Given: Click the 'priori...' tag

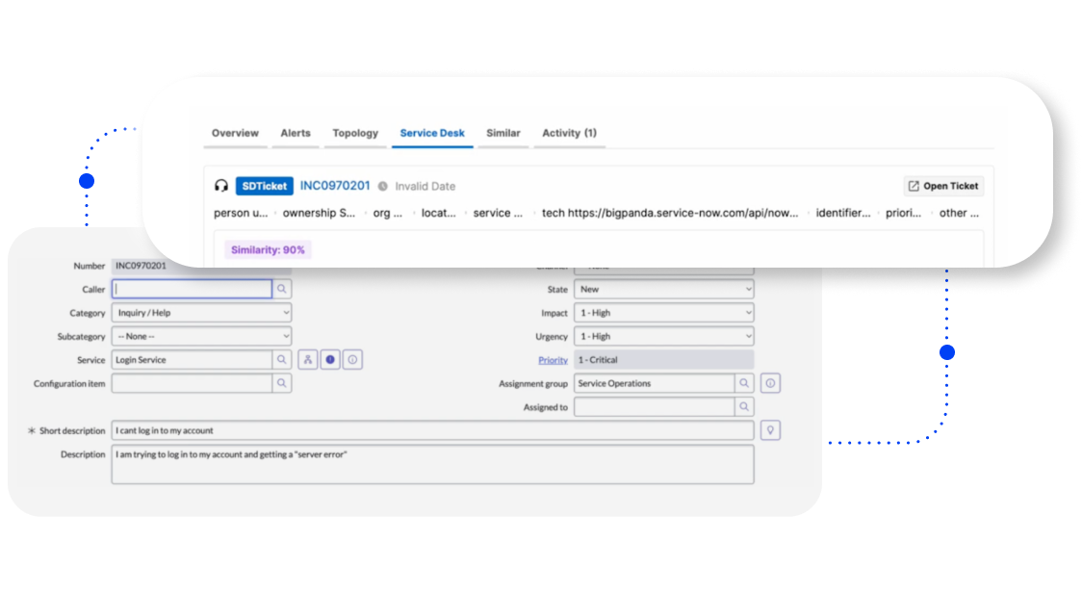Looking at the screenshot, I should [x=903, y=214].
